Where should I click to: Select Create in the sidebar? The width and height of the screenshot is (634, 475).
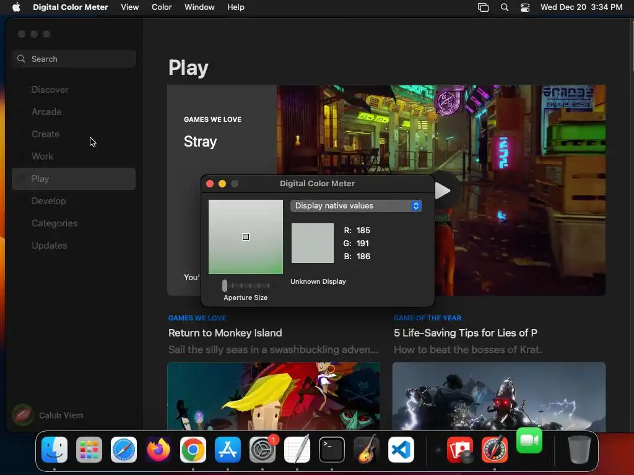click(74, 134)
